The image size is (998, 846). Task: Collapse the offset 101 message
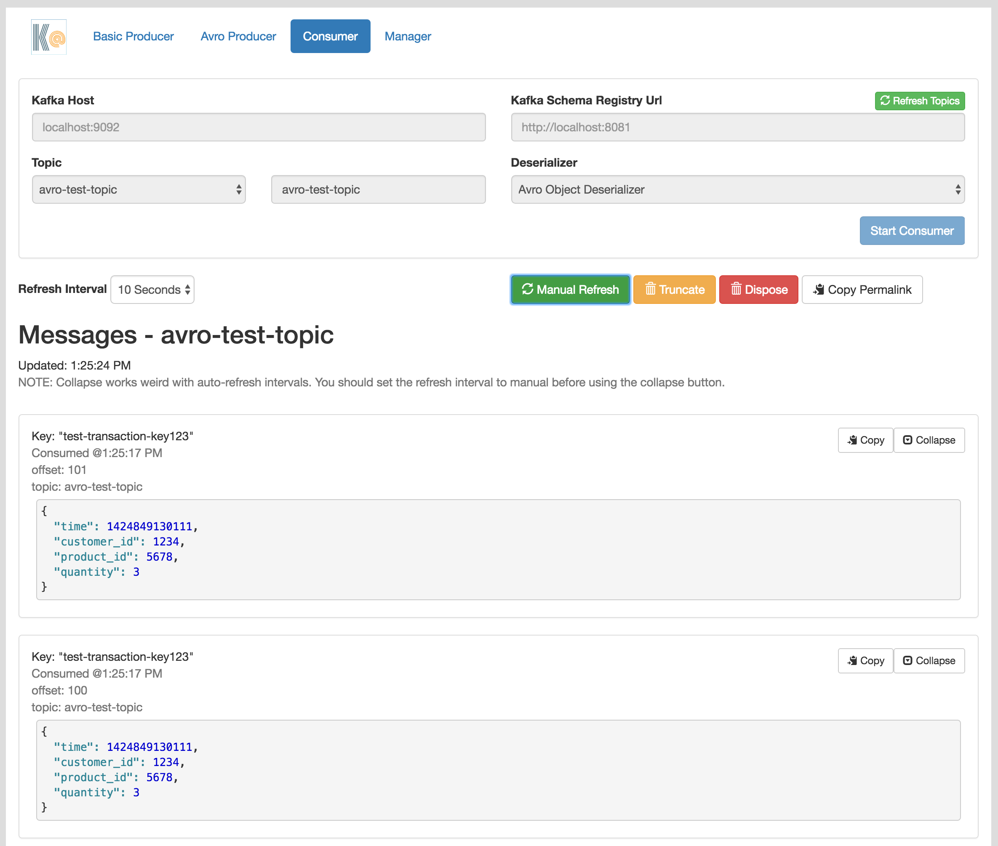[x=929, y=440]
